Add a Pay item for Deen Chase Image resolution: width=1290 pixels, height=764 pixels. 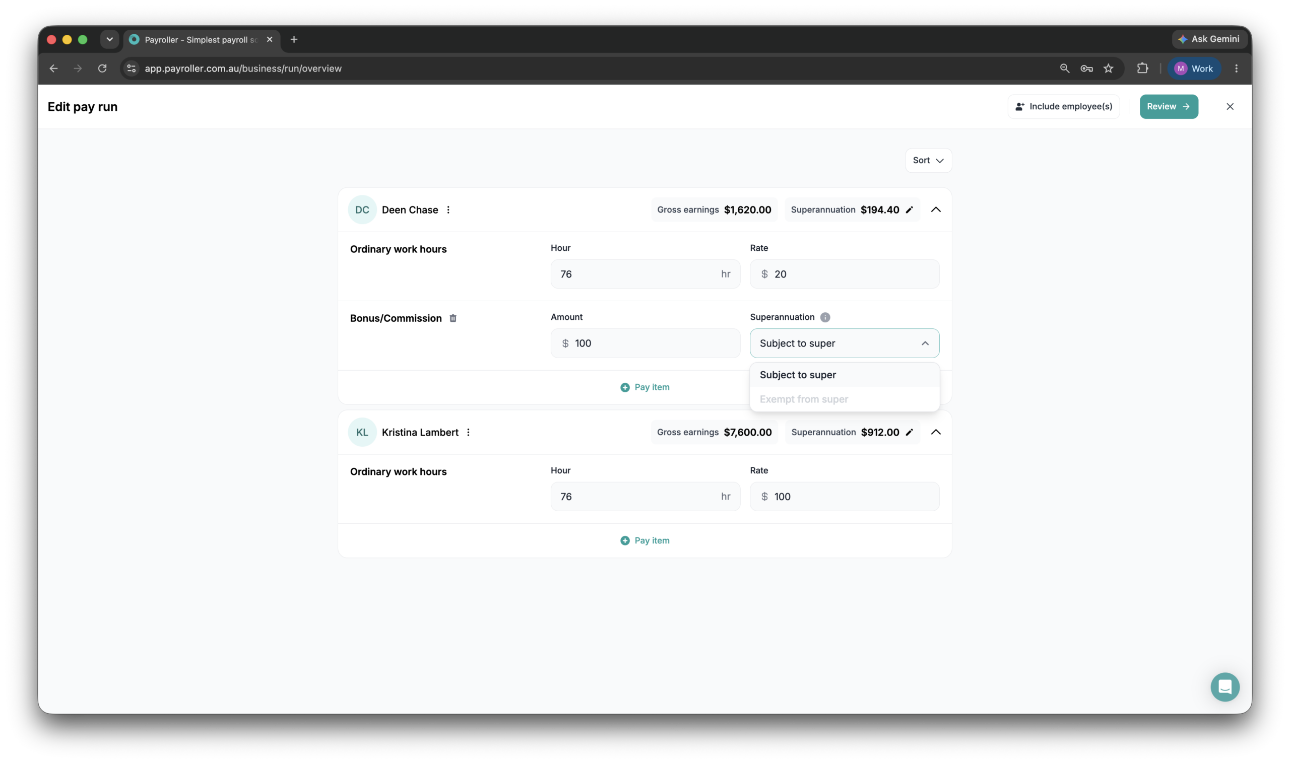644,387
